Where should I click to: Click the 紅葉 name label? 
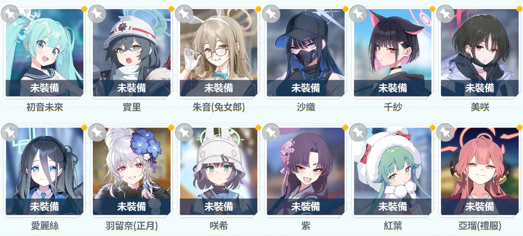pos(393,226)
